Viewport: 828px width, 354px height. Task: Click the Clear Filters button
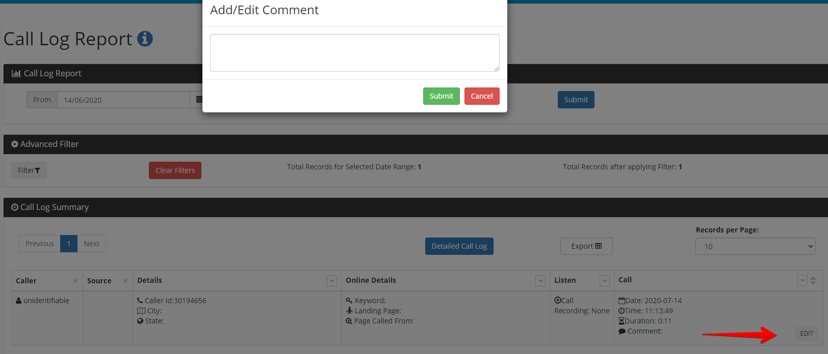tap(175, 170)
